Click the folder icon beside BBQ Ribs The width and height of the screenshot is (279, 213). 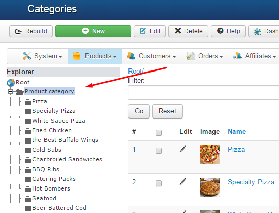[28, 170]
